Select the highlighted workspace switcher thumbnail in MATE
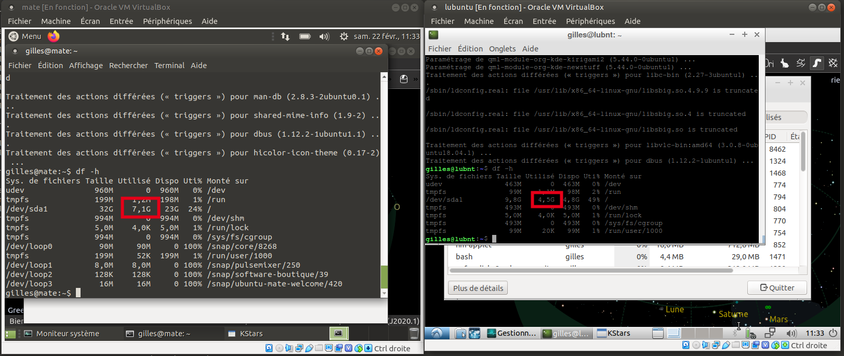This screenshot has width=844, height=356. click(x=338, y=333)
